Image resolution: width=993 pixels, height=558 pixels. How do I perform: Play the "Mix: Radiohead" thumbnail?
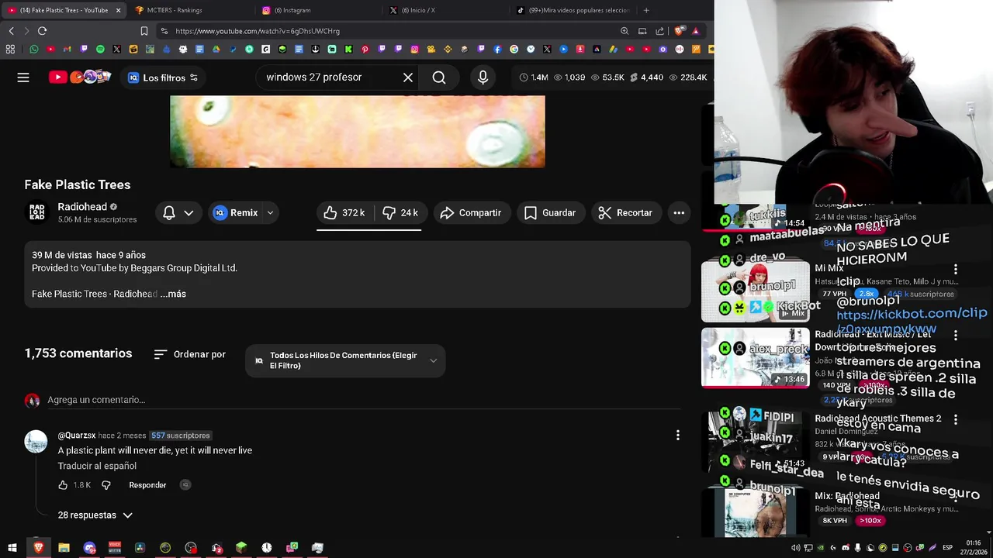tap(755, 512)
